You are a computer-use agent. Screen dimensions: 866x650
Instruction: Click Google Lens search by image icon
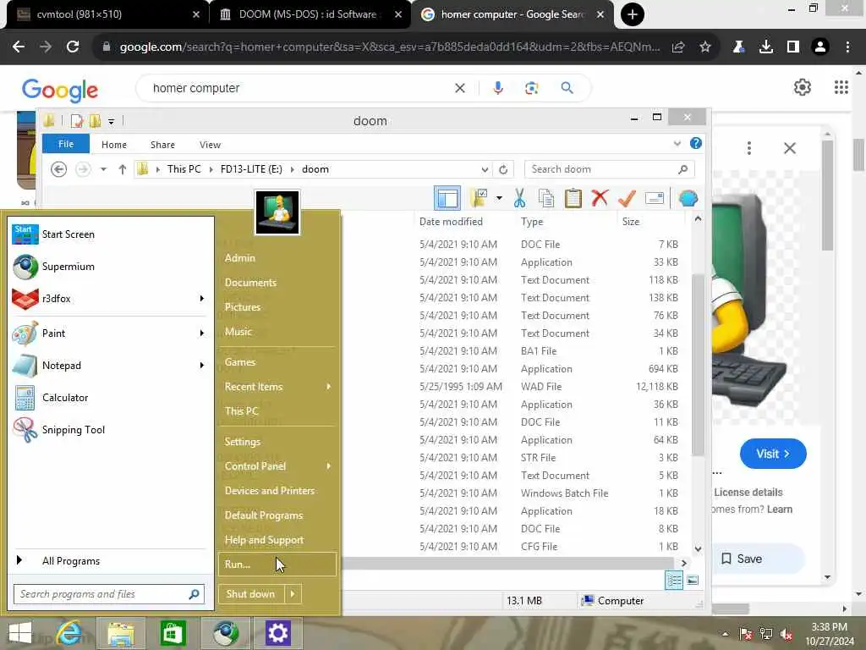tap(532, 88)
